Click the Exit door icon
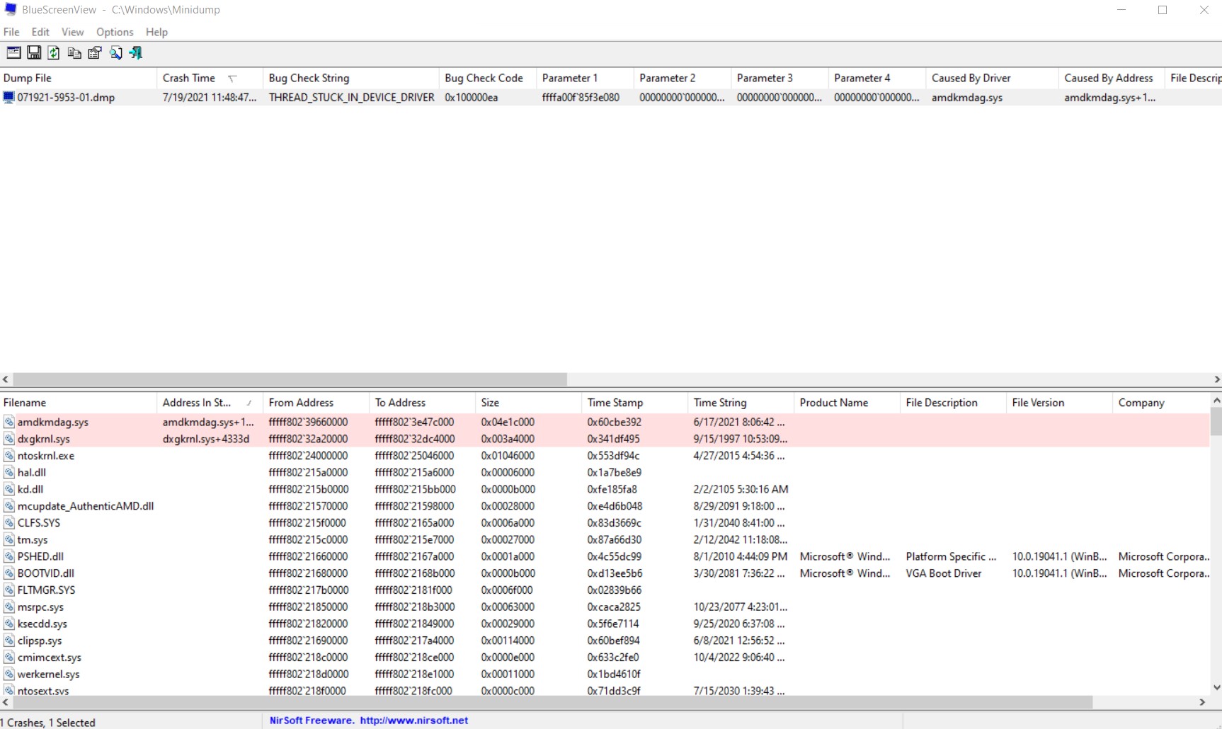 pyautogui.click(x=135, y=53)
